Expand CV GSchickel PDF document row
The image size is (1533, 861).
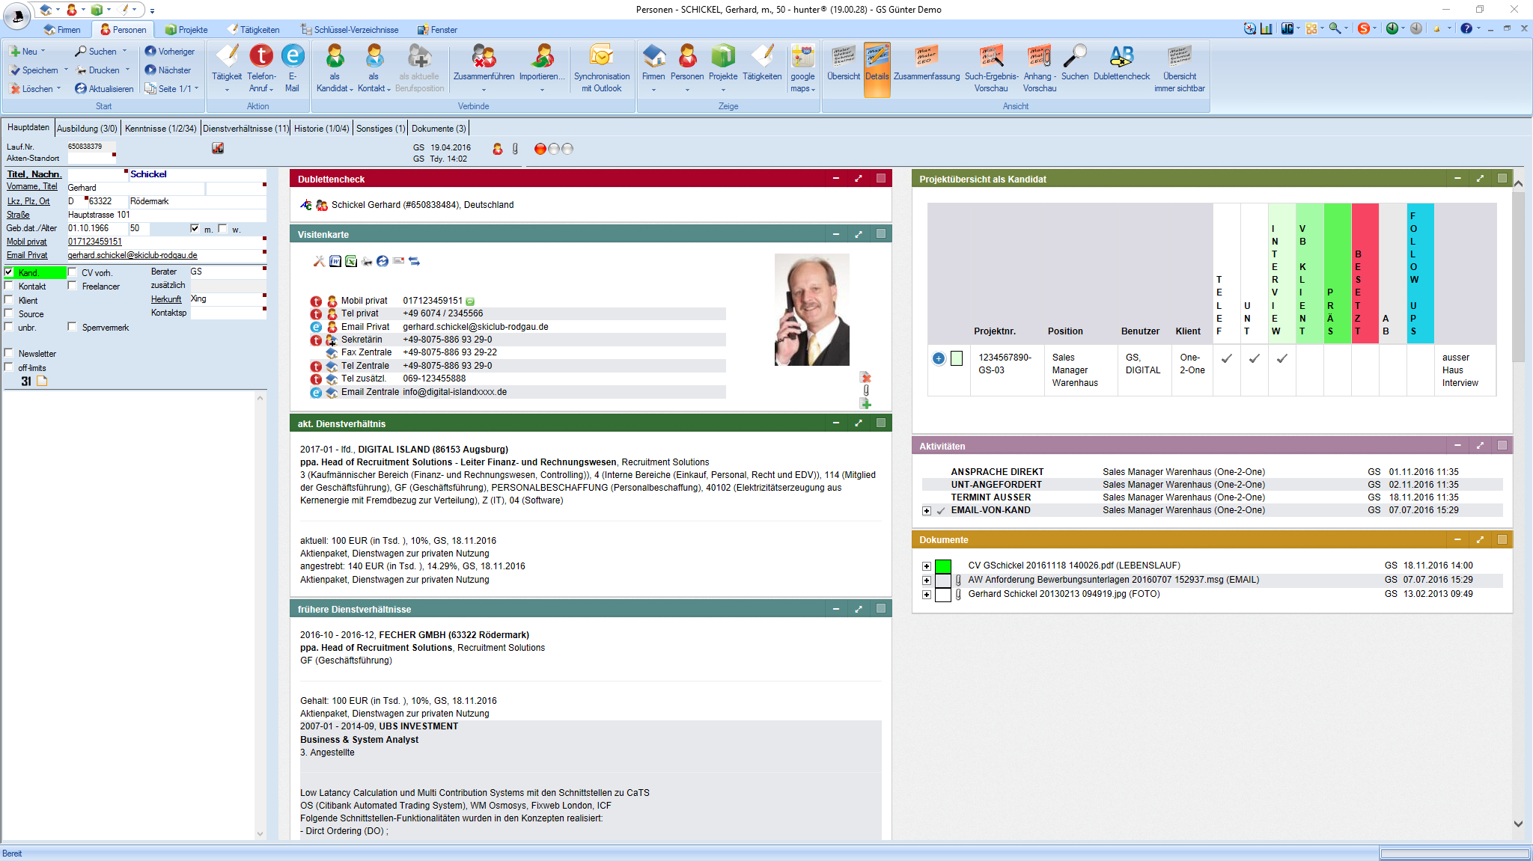pos(927,566)
